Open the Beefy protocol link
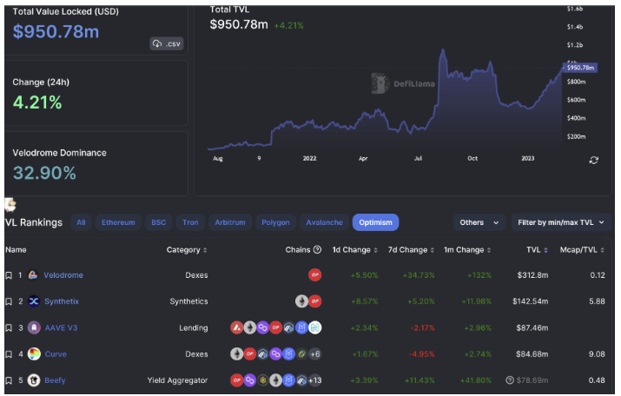 55,380
